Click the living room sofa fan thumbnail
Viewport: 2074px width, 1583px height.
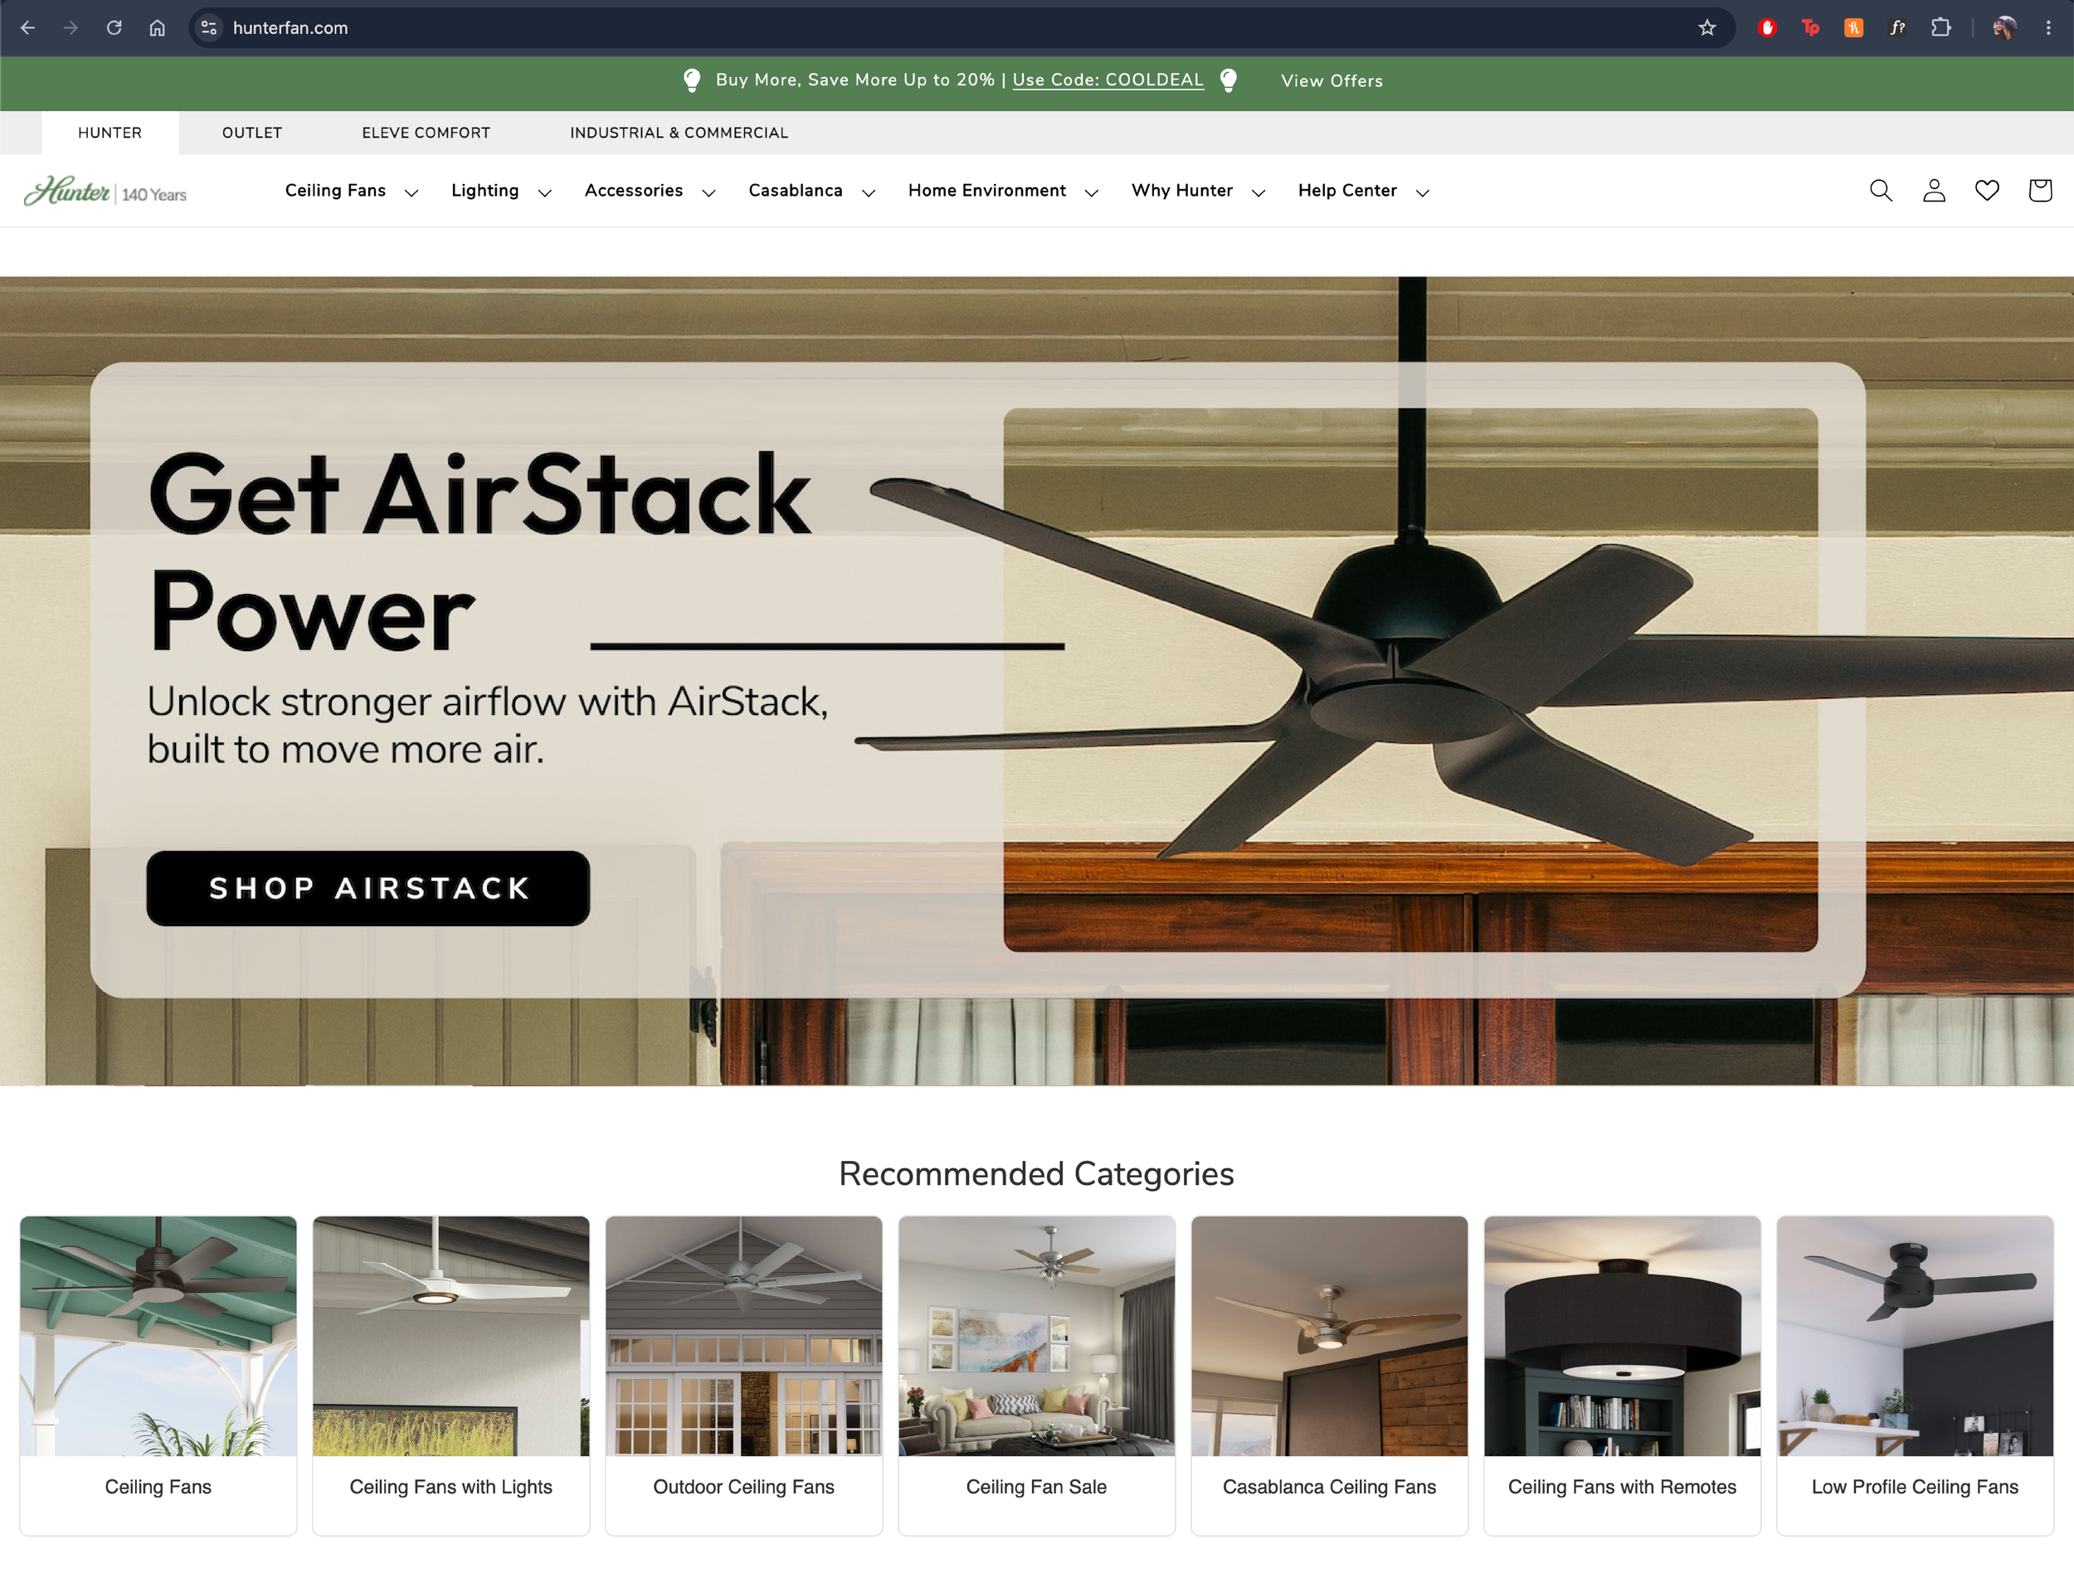coord(1036,1336)
